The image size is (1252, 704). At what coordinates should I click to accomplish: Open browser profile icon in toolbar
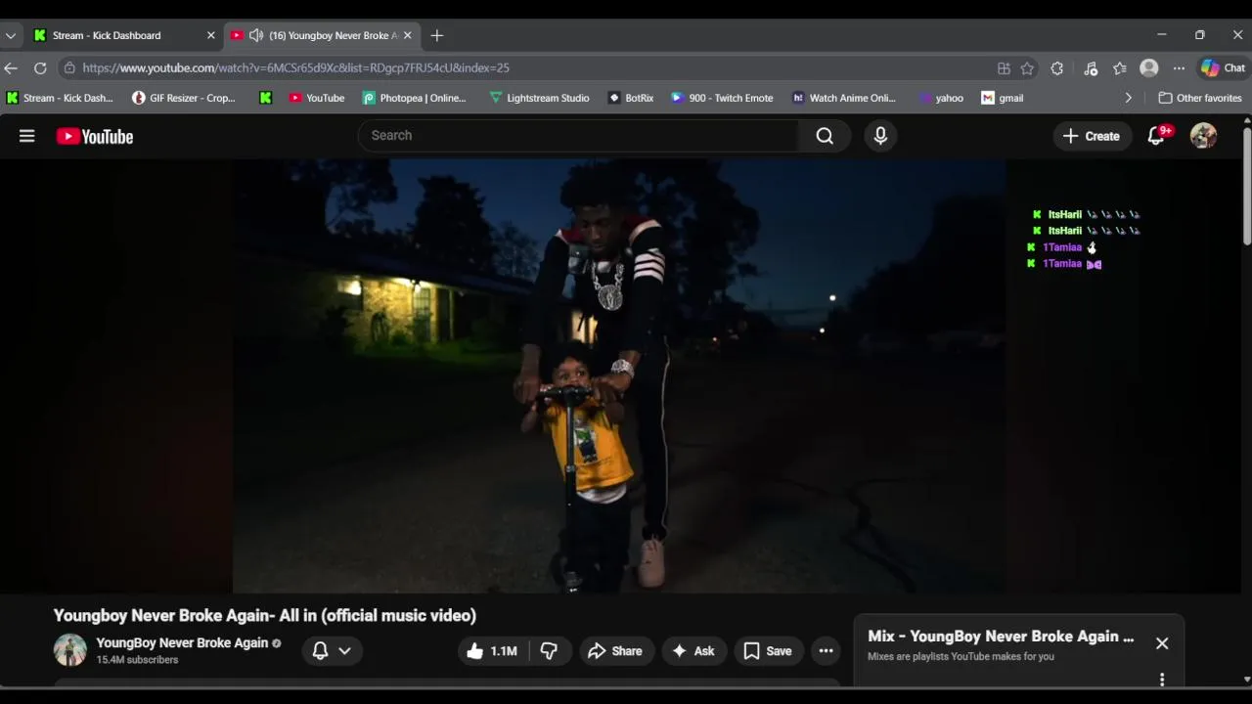pyautogui.click(x=1149, y=68)
